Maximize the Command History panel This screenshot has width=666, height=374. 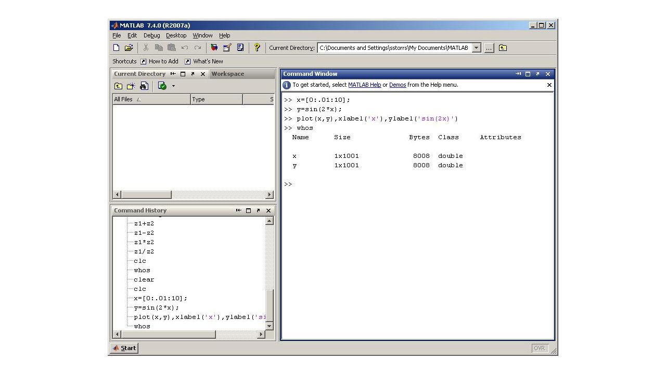(248, 210)
